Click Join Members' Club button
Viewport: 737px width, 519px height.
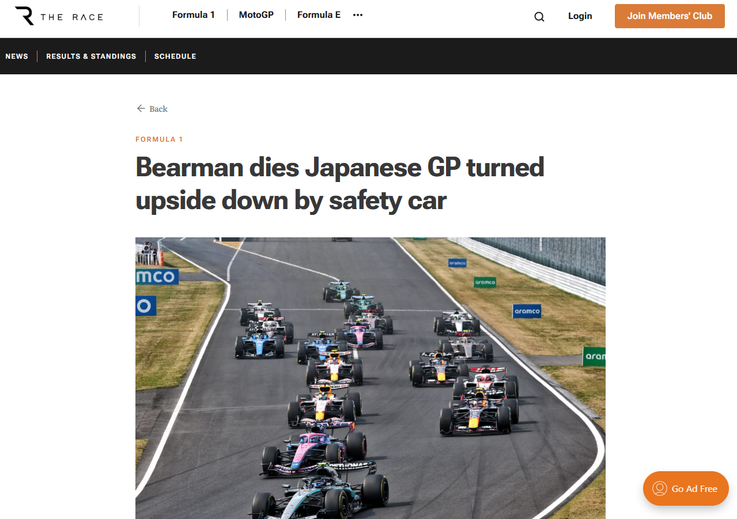(670, 16)
